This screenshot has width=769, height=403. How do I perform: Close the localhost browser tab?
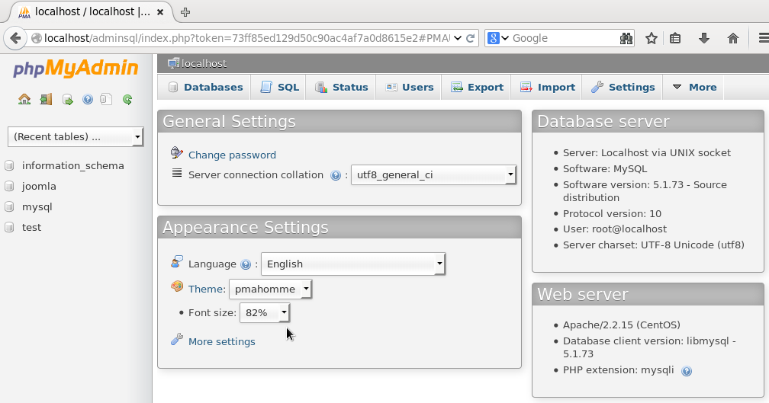pyautogui.click(x=160, y=12)
